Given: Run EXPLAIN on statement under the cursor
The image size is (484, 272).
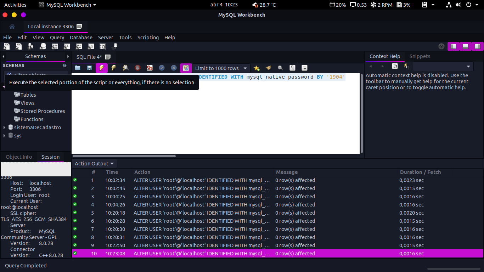Looking at the screenshot, I should pos(126,68).
